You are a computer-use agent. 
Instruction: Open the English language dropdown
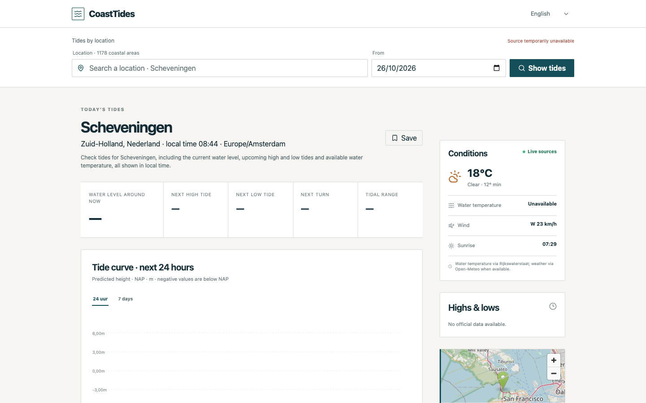tap(549, 14)
